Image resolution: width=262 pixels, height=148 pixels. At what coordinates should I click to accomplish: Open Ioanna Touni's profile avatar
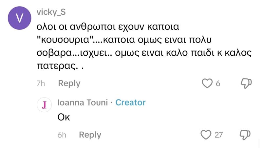tap(44, 105)
